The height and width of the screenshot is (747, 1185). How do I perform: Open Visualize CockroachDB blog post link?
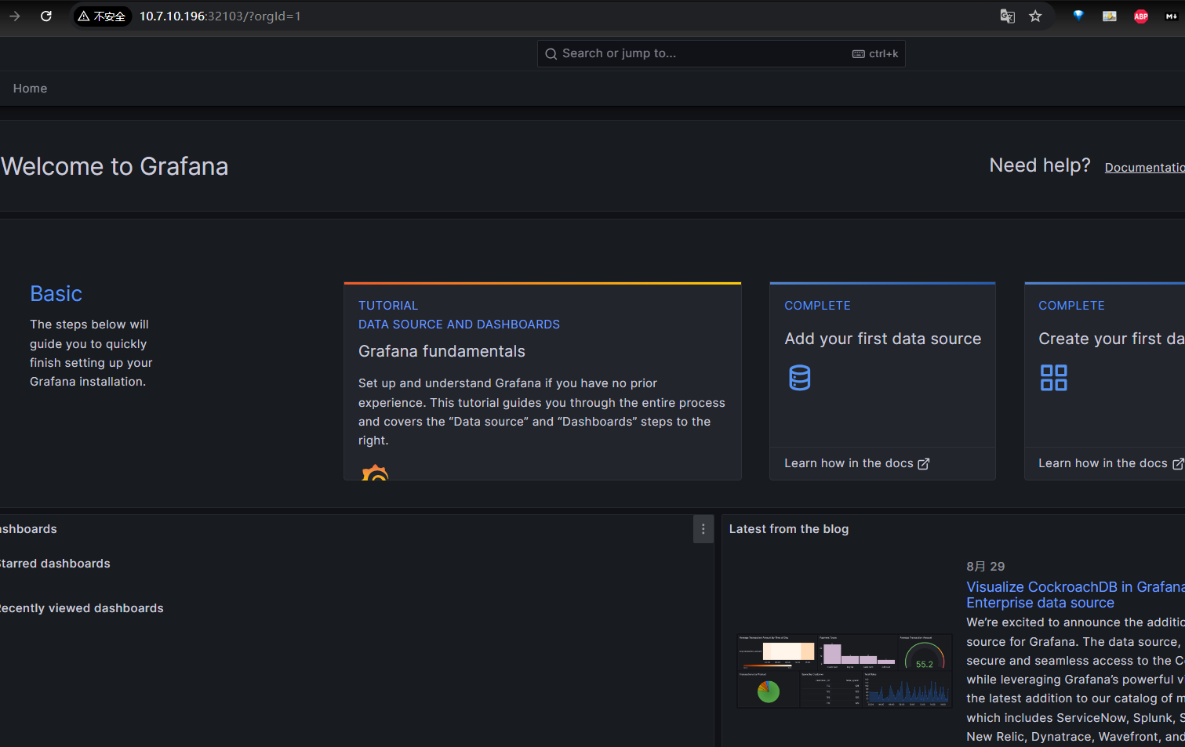pos(1075,595)
